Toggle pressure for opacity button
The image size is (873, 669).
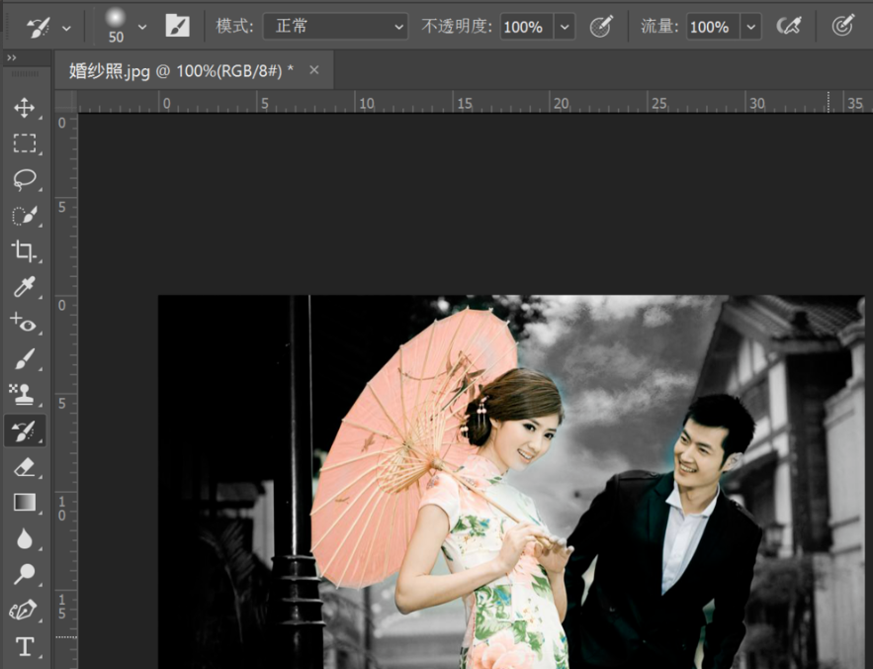601,26
